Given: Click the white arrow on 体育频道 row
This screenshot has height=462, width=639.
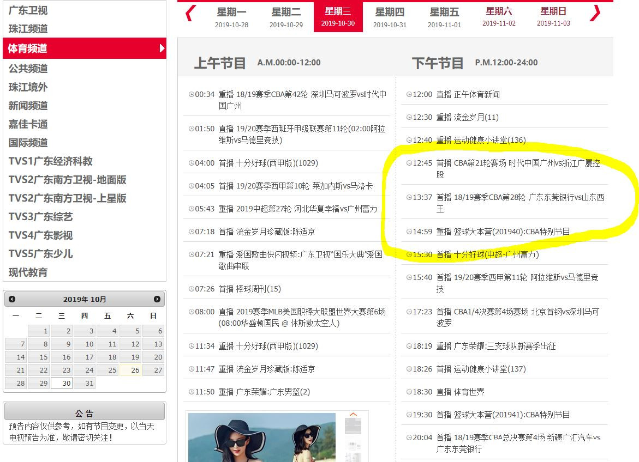Looking at the screenshot, I should [x=162, y=48].
